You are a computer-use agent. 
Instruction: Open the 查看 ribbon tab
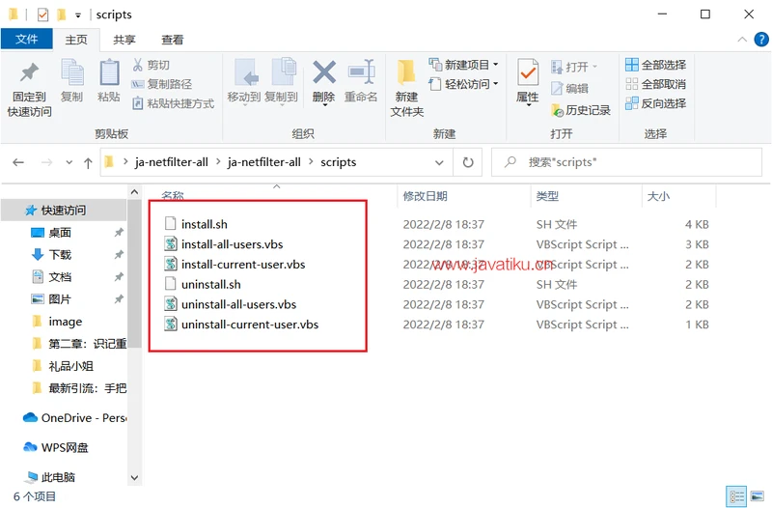[x=172, y=40]
